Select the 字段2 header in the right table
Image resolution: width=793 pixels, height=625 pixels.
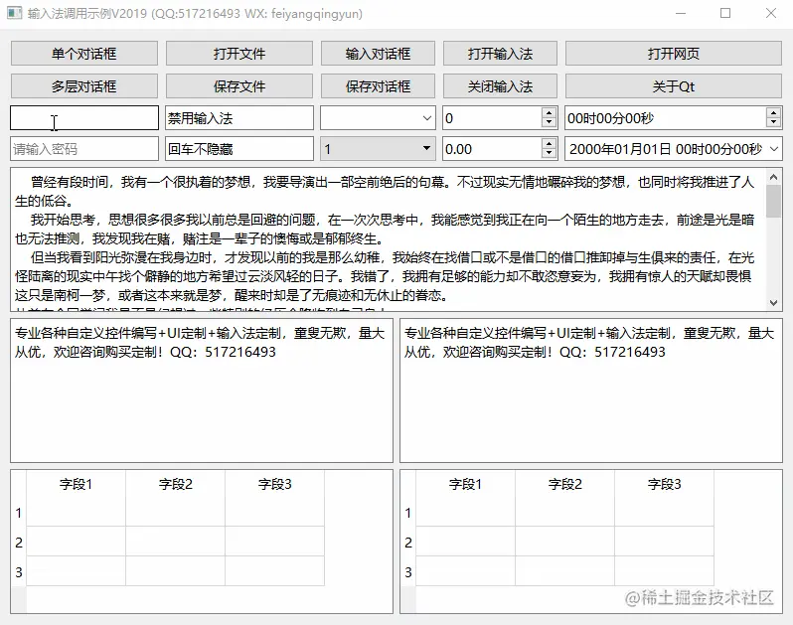click(x=564, y=484)
